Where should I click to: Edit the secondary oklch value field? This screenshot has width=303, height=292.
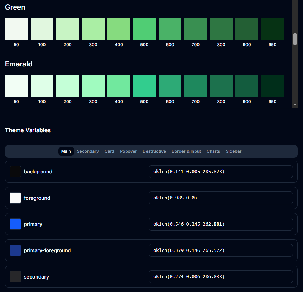click(221, 277)
